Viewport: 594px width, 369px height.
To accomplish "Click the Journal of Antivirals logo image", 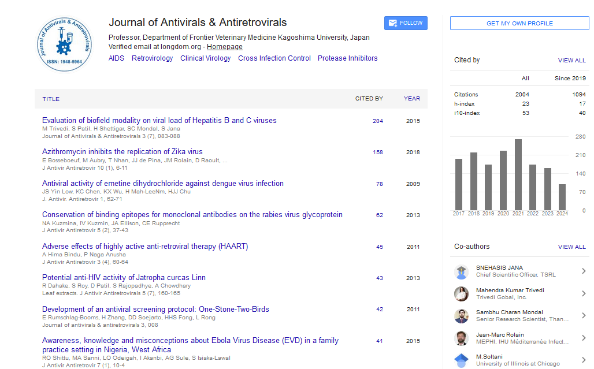I will tap(65, 44).
